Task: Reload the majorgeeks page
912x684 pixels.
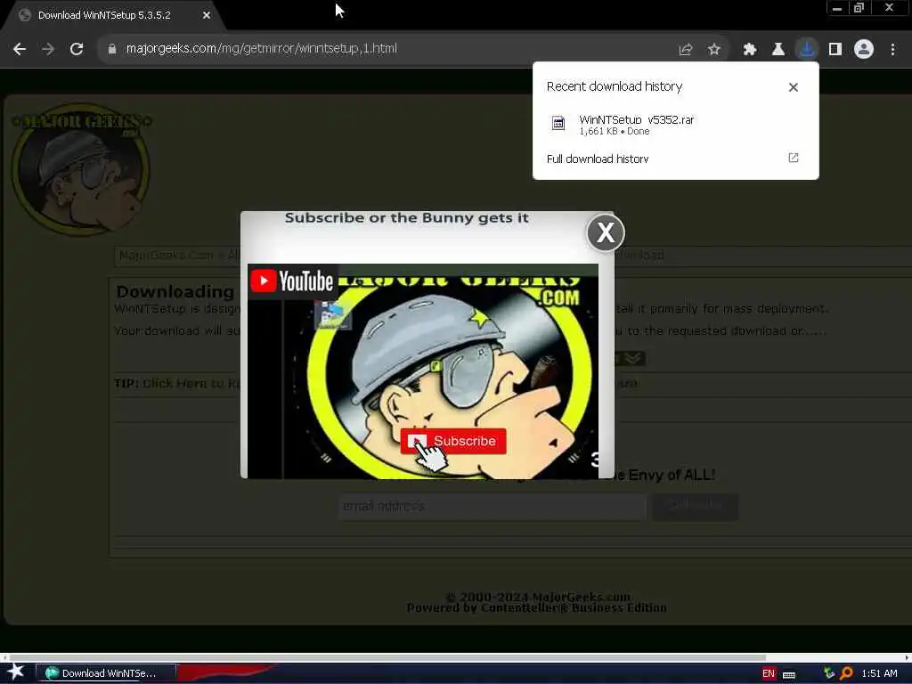Action: tap(77, 50)
